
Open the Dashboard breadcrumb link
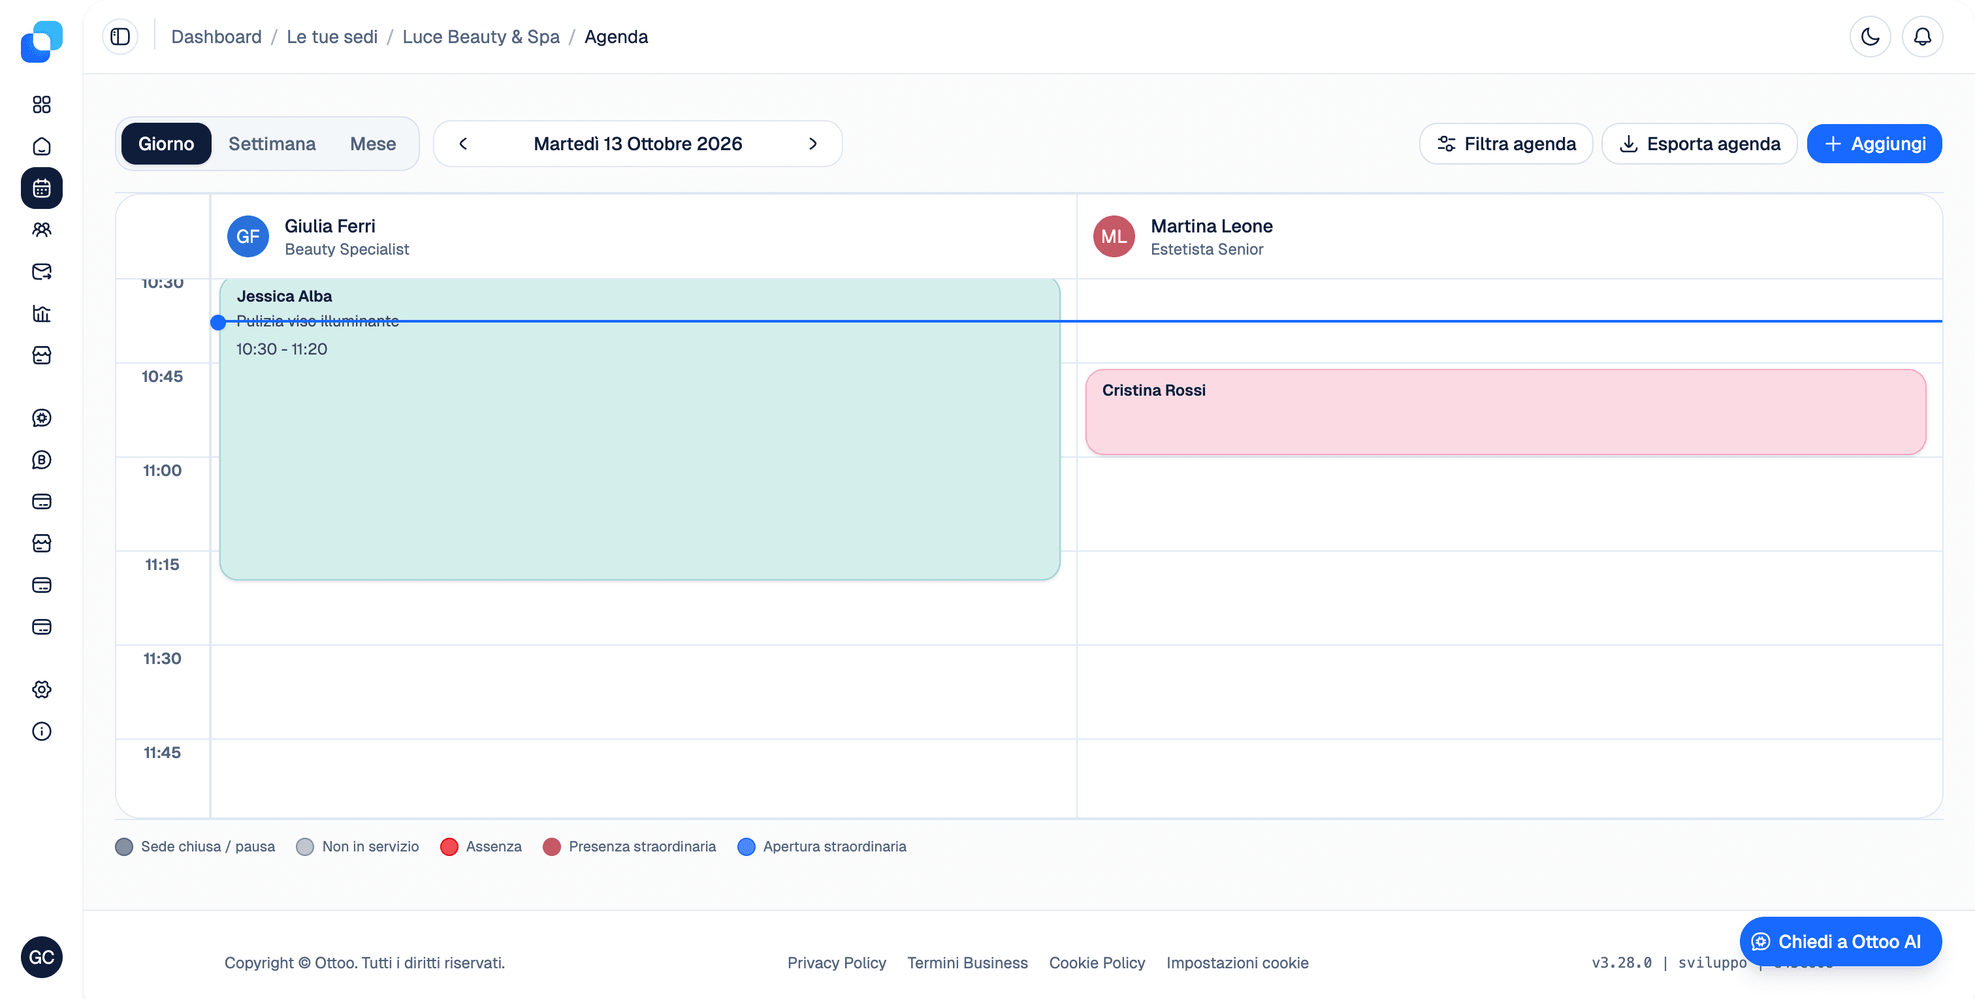point(216,37)
